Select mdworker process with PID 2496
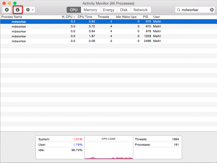 (x=72, y=41)
